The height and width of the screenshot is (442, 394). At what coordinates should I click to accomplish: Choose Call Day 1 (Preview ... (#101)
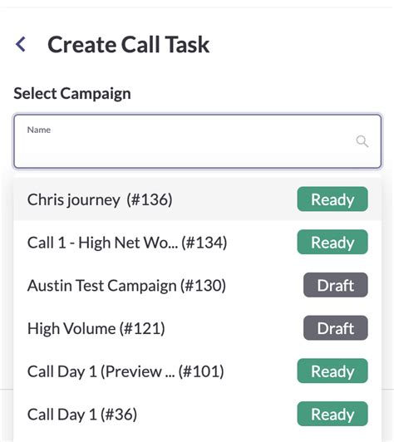198,371
